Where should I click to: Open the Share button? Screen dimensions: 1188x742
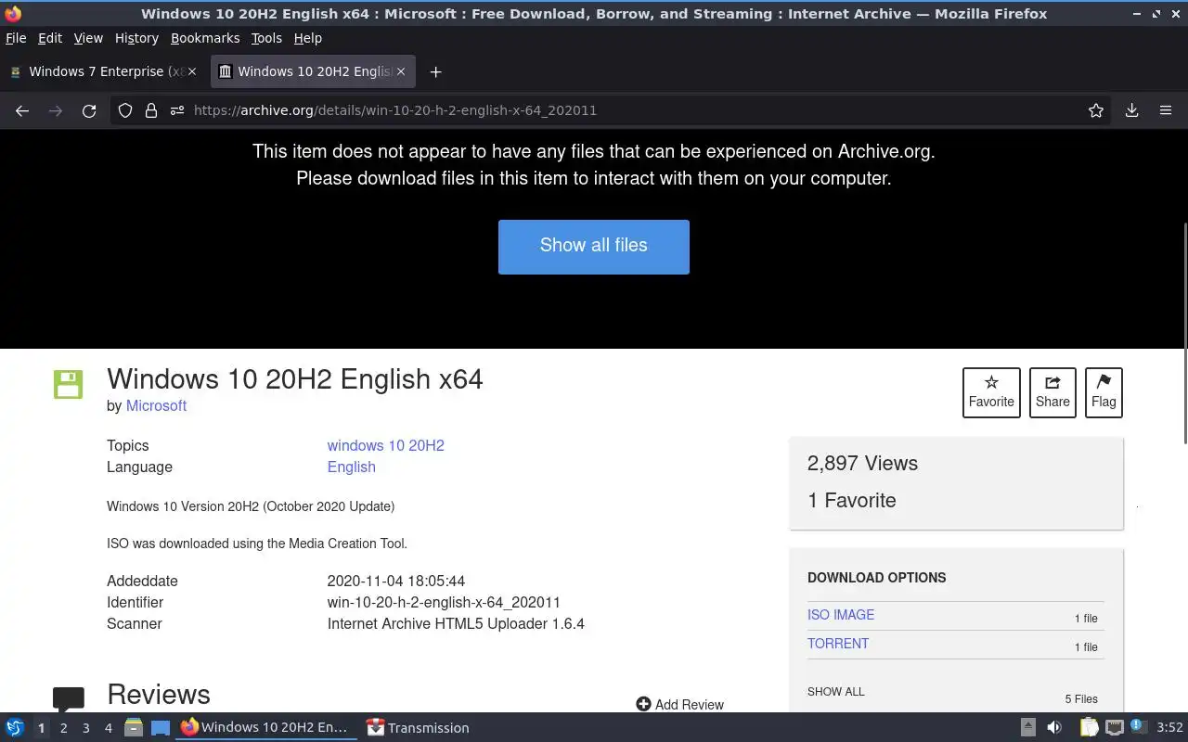pyautogui.click(x=1052, y=392)
